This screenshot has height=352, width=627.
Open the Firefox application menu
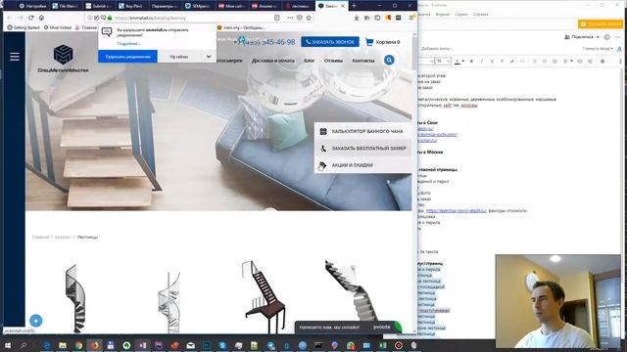411,18
